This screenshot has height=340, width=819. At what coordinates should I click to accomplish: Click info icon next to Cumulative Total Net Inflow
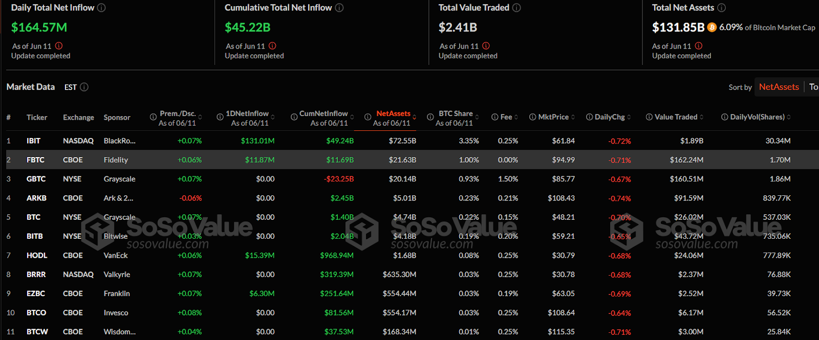[339, 8]
